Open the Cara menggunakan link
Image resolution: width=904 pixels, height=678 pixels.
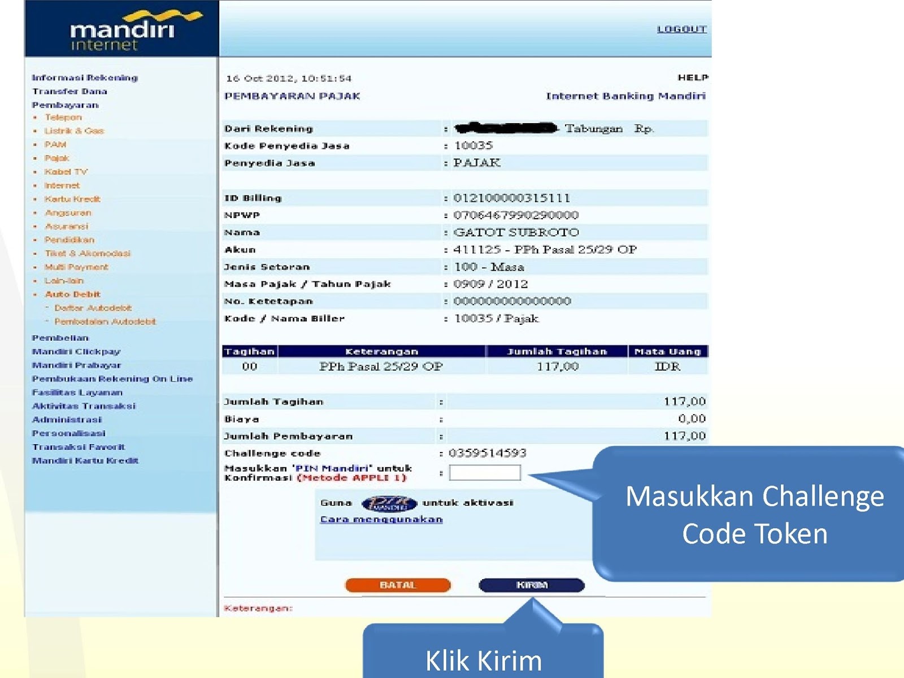[x=381, y=519]
